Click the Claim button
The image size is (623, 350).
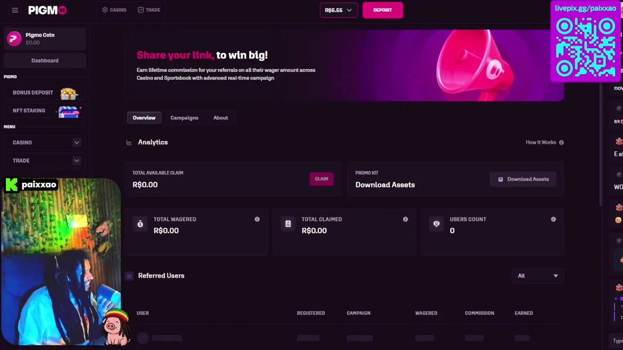[322, 179]
